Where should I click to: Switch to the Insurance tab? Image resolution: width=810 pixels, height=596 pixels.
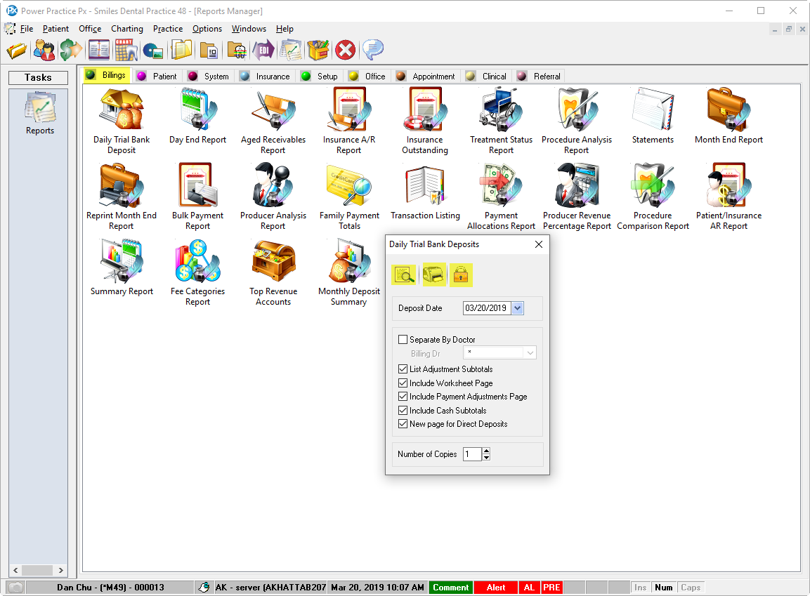[265, 77]
